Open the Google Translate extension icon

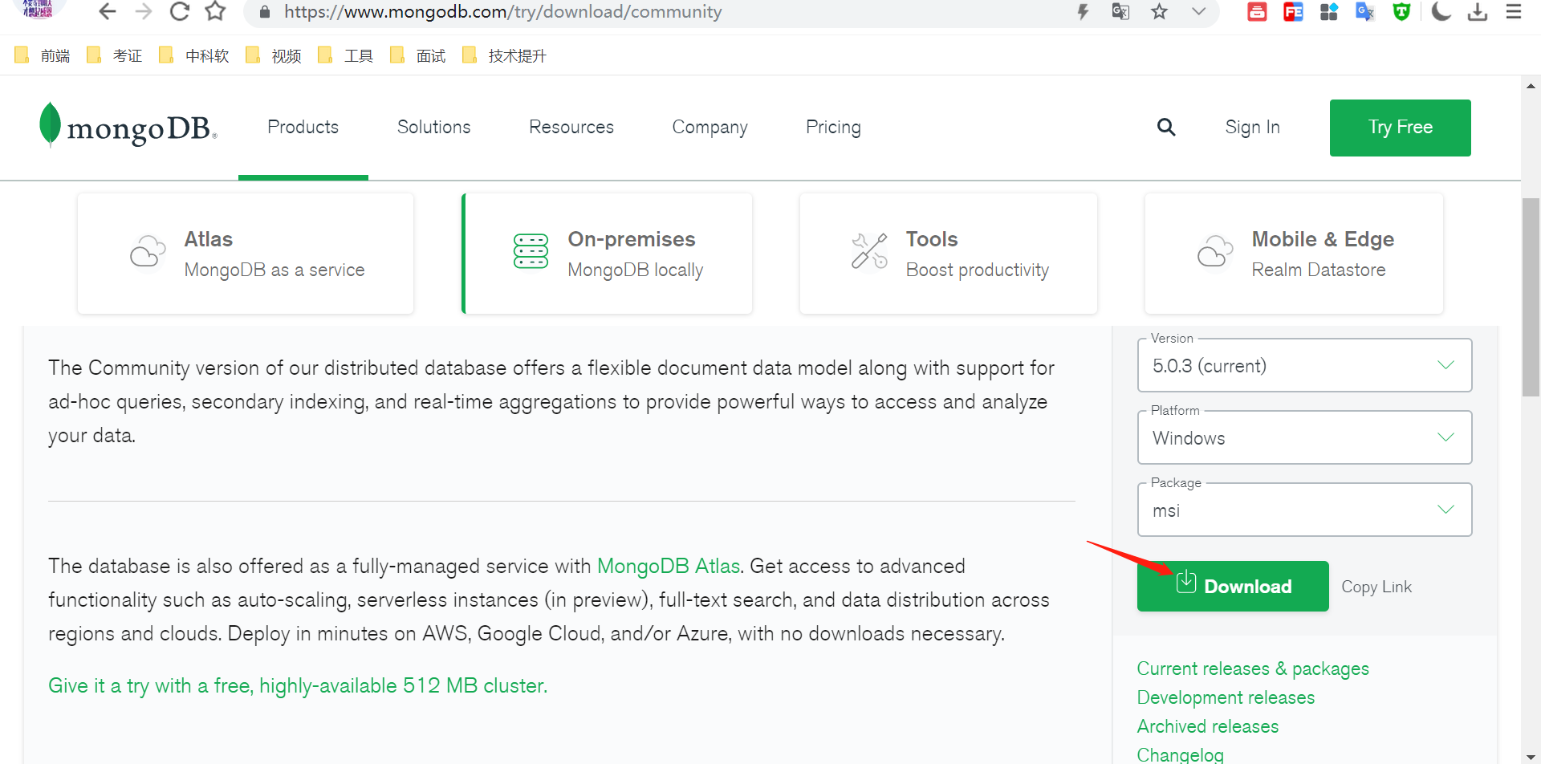coord(1365,11)
